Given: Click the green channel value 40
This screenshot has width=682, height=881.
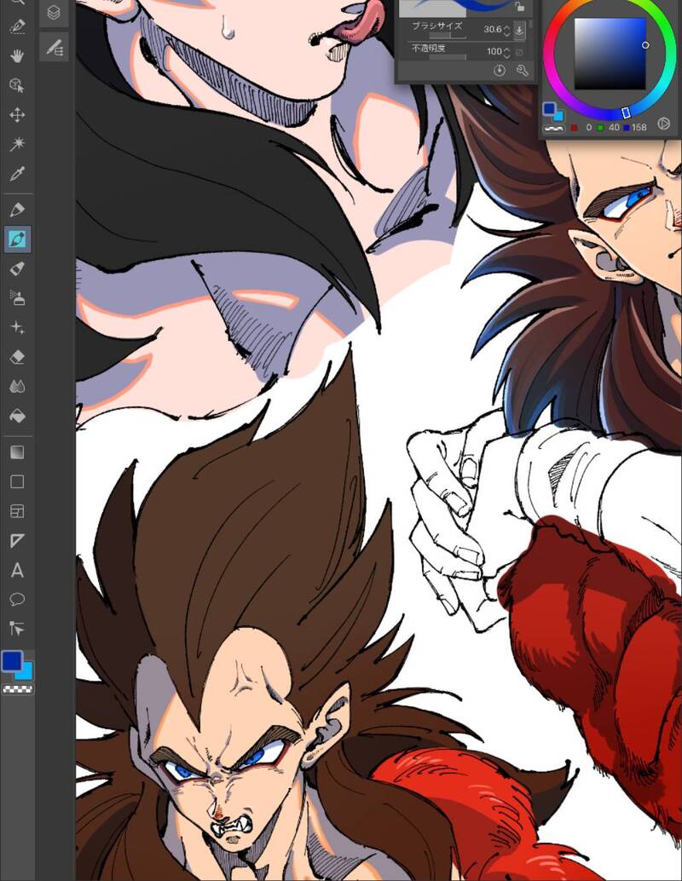Looking at the screenshot, I should point(614,128).
